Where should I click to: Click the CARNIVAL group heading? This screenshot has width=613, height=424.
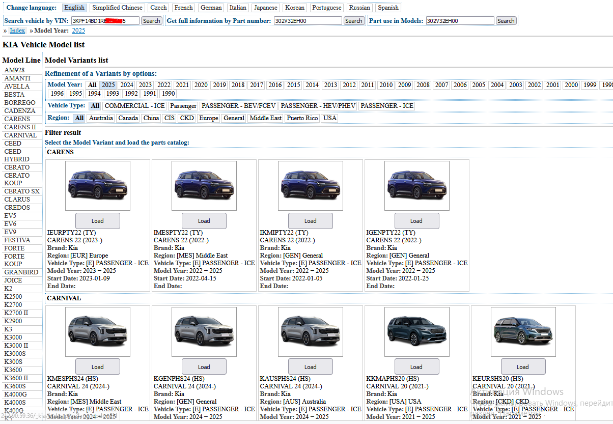click(x=64, y=298)
